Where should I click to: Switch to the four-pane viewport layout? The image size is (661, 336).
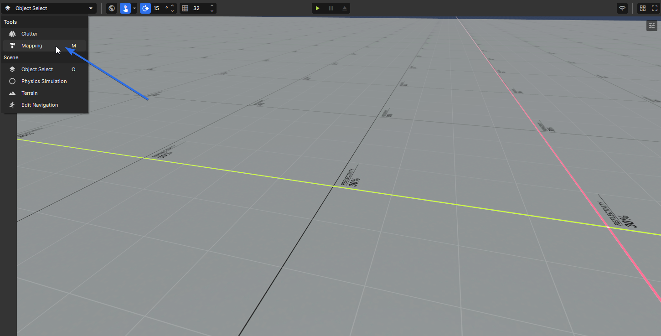point(643,8)
